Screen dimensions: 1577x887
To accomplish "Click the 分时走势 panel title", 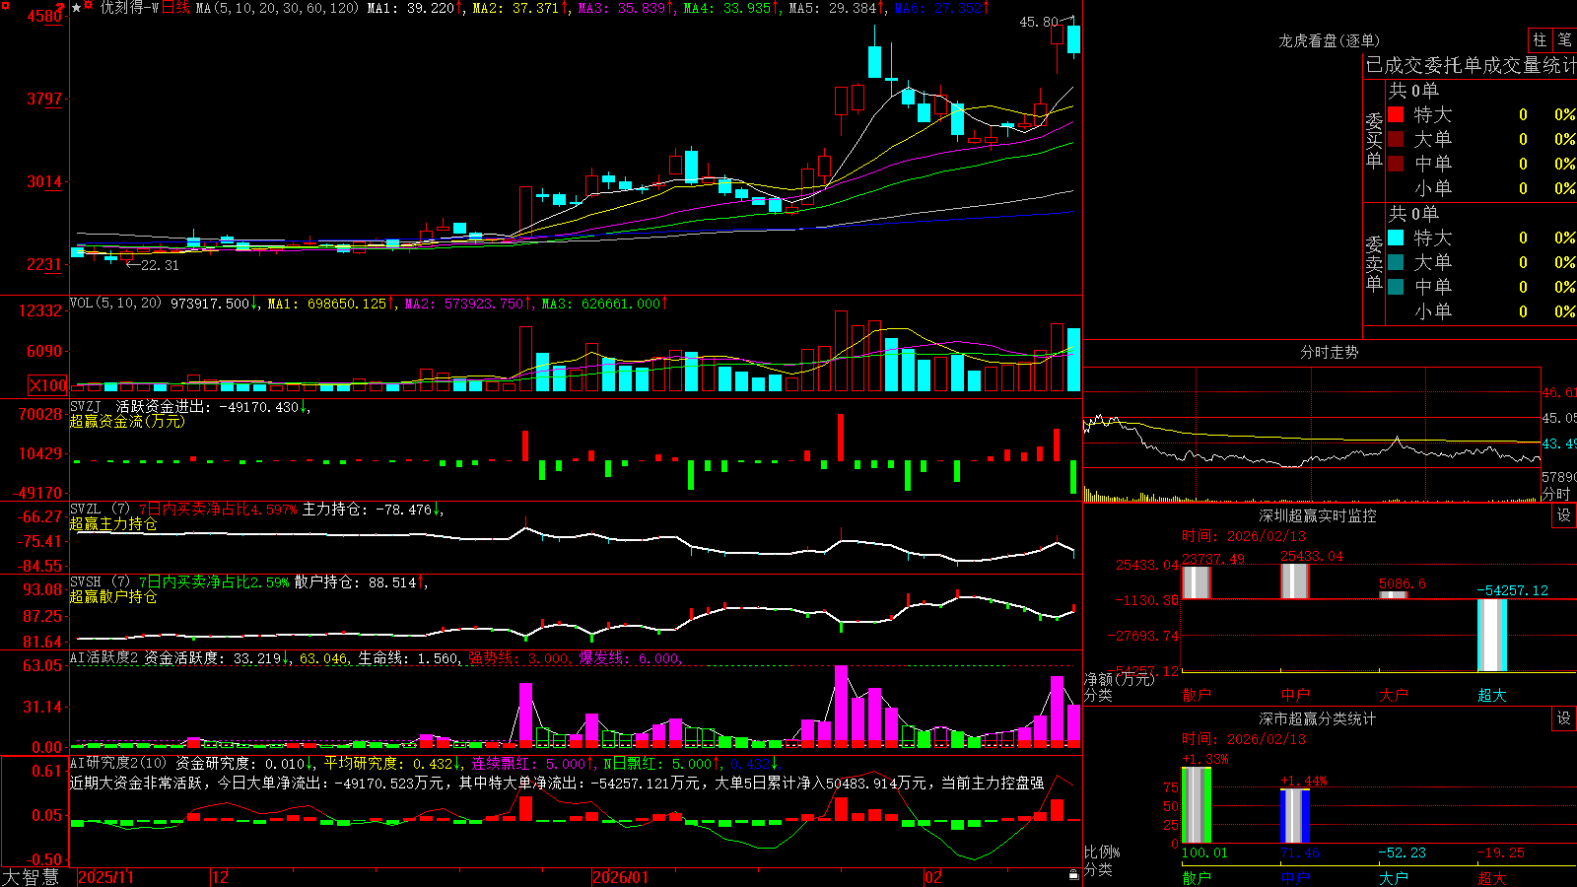I will click(x=1330, y=352).
